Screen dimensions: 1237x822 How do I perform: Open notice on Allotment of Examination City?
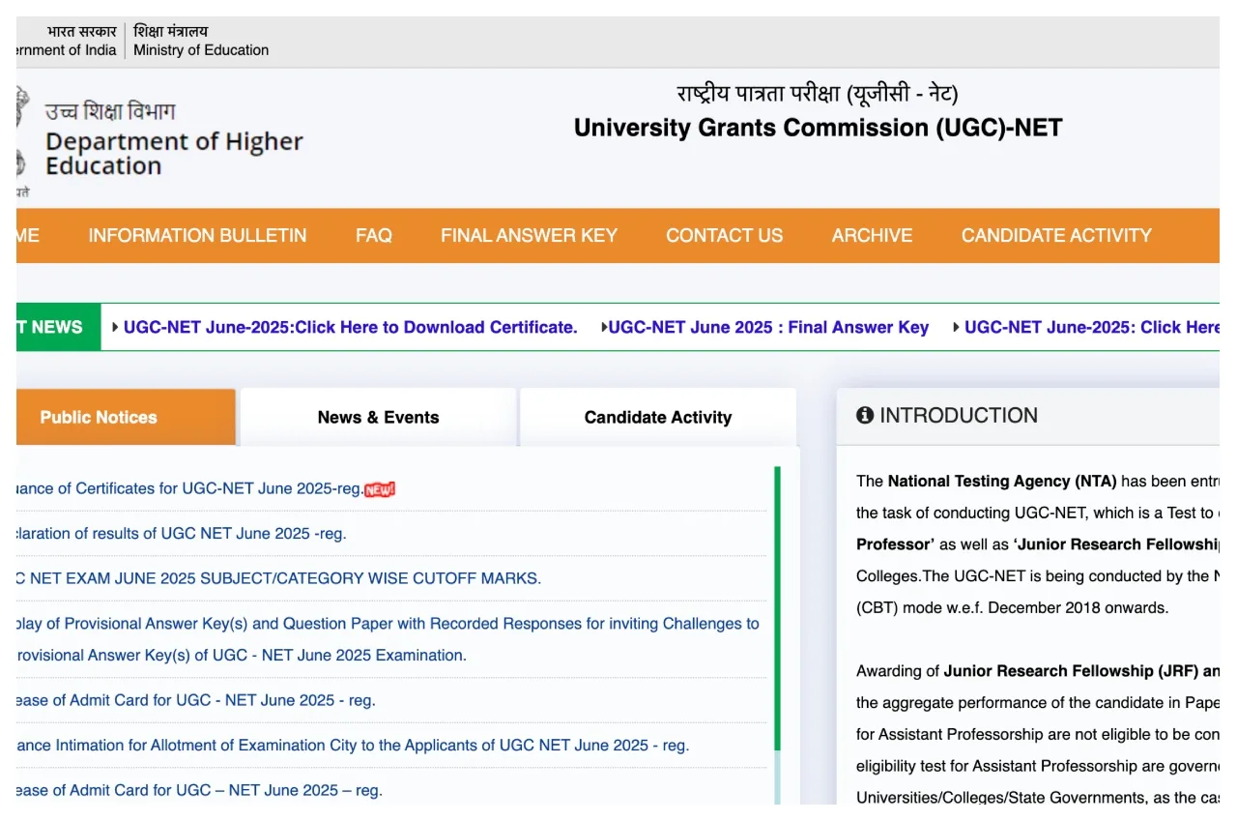[x=353, y=745]
